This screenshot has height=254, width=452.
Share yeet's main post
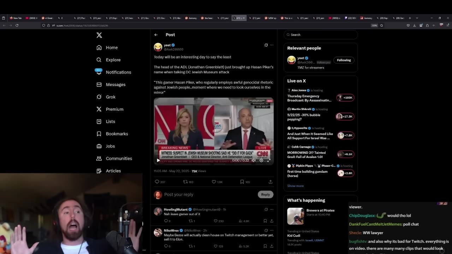click(270, 182)
